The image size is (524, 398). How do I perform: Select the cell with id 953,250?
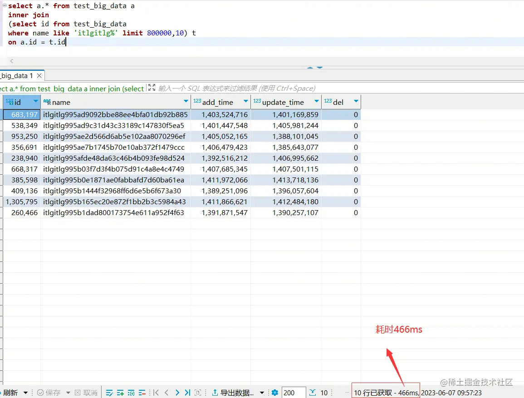(22, 136)
